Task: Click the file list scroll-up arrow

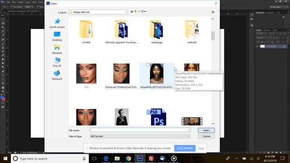Action: pyautogui.click(x=213, y=19)
